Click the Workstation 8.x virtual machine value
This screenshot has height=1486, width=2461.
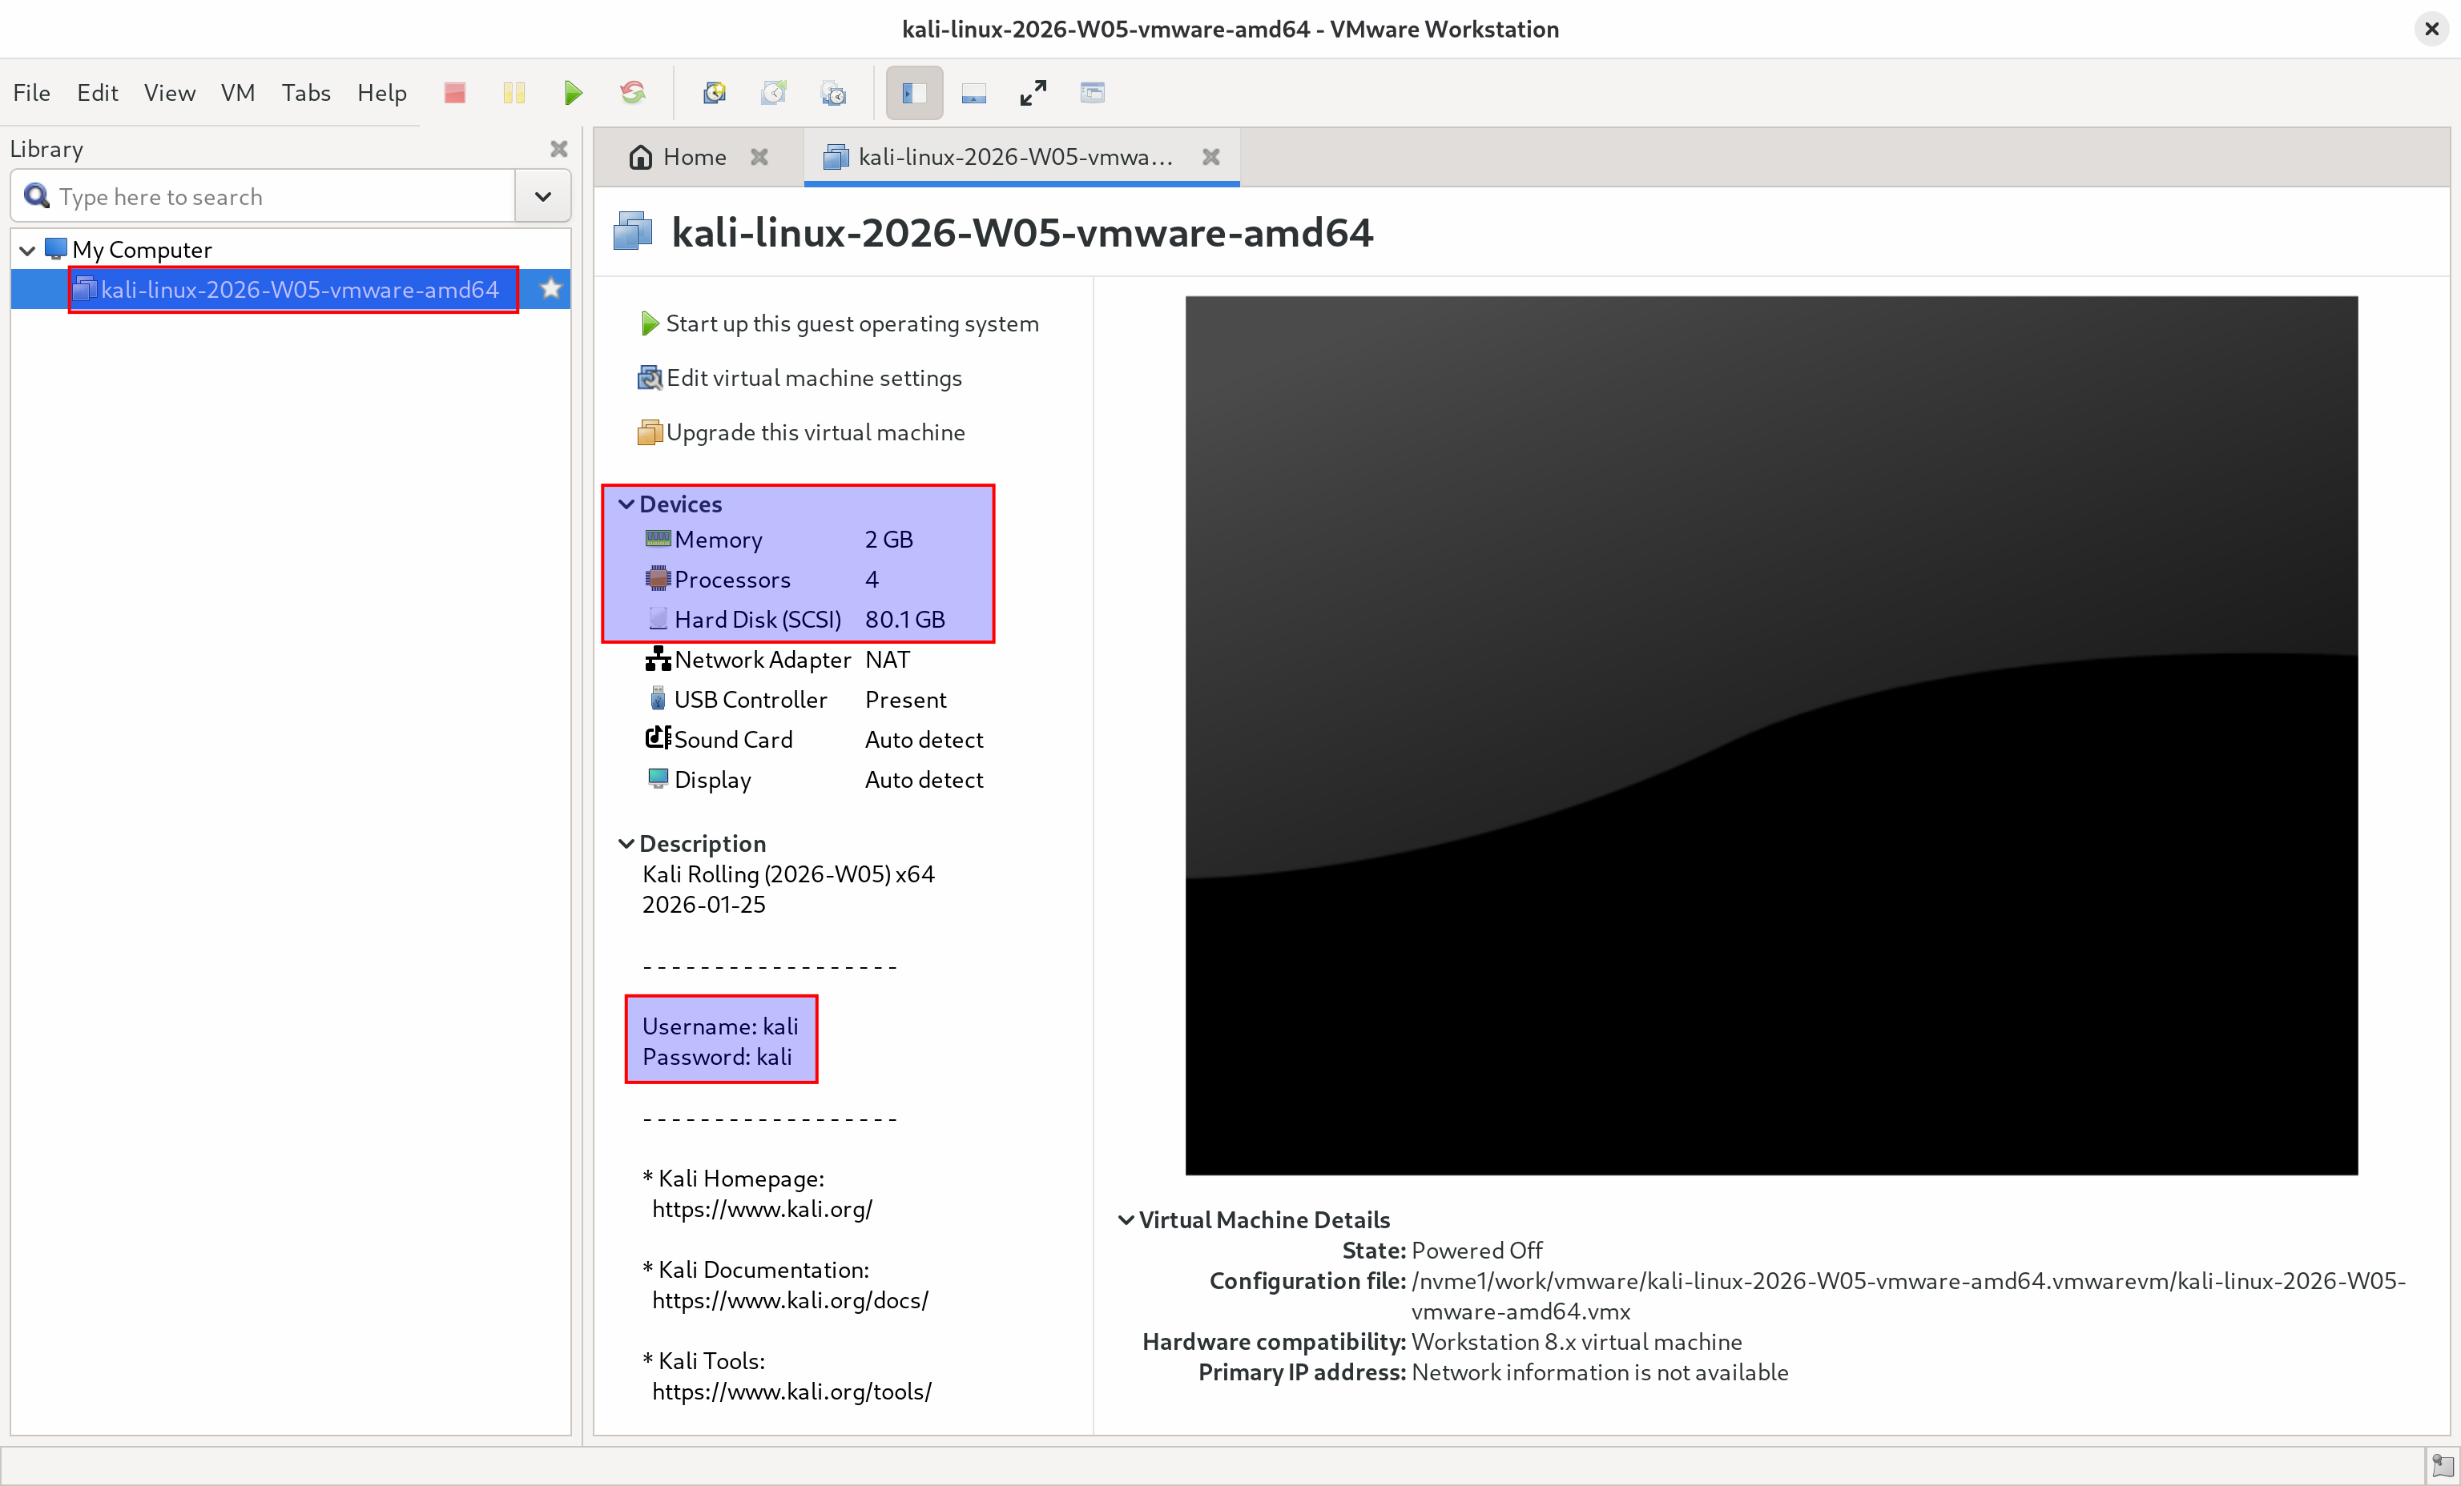[x=1576, y=1341]
